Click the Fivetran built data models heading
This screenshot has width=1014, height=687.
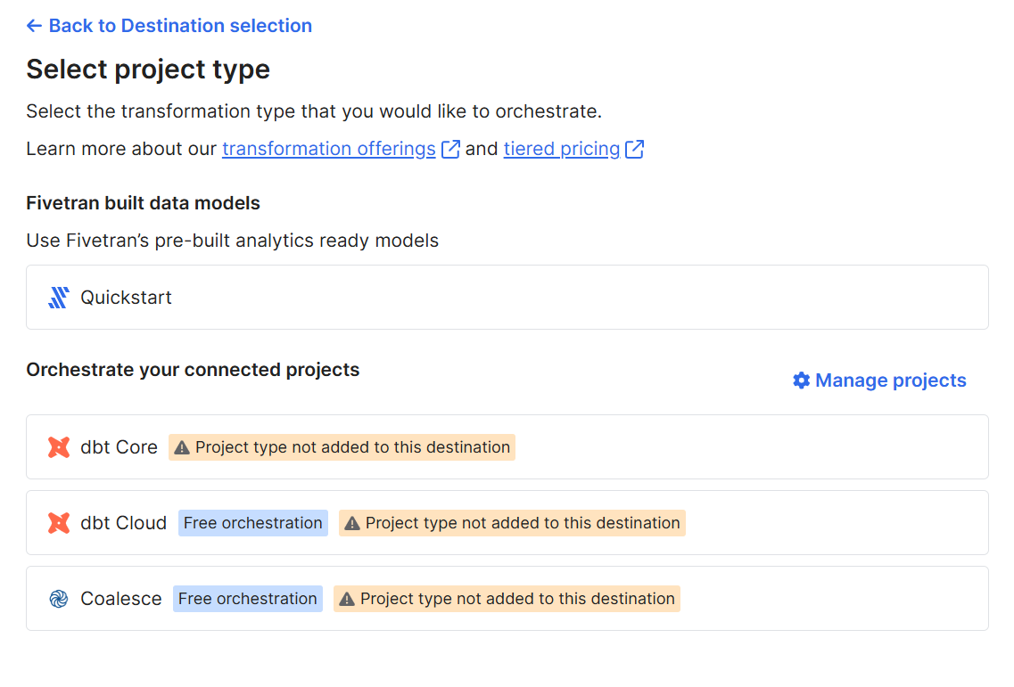pos(143,203)
